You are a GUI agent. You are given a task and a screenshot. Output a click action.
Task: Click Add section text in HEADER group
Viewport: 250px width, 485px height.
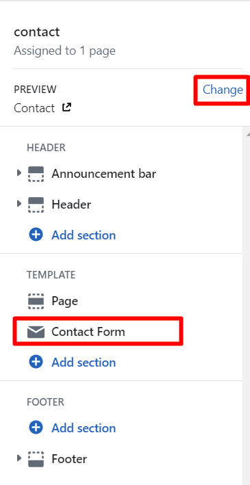pyautogui.click(x=84, y=235)
